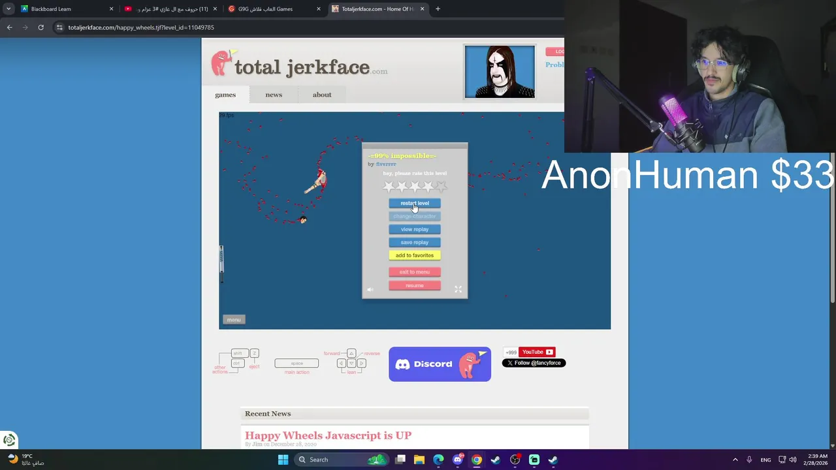Close the Blackboard Learn tab
This screenshot has height=470, width=836.
(x=111, y=9)
